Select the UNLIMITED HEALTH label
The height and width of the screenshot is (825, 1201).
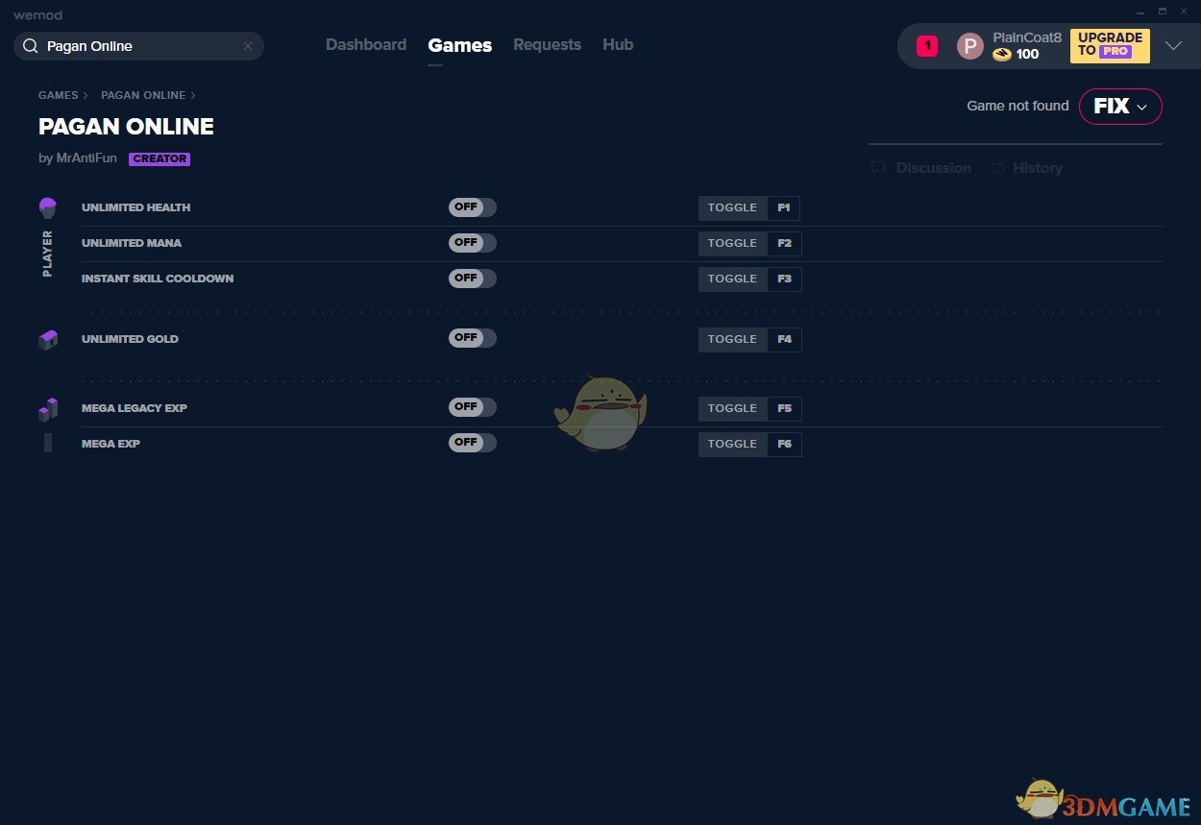point(136,207)
